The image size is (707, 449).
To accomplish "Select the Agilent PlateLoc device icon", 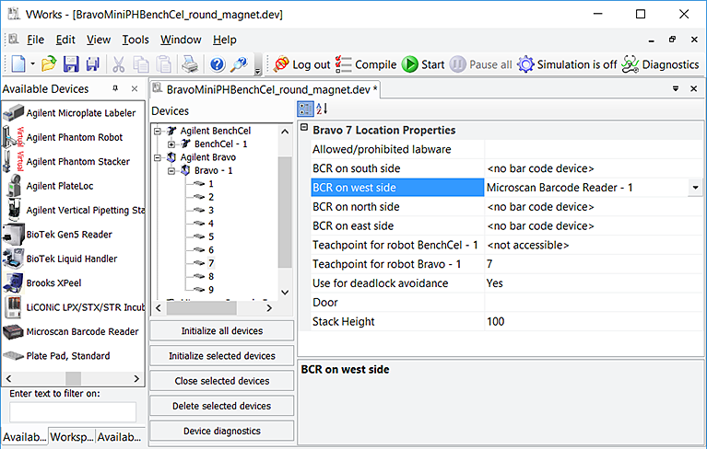I will click(x=14, y=186).
